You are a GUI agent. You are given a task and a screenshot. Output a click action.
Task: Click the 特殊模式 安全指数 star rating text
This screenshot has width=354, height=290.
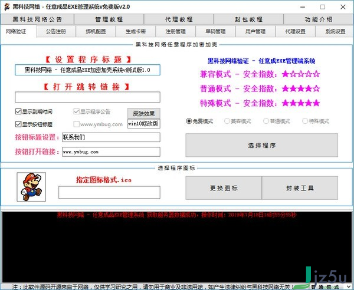(260, 103)
